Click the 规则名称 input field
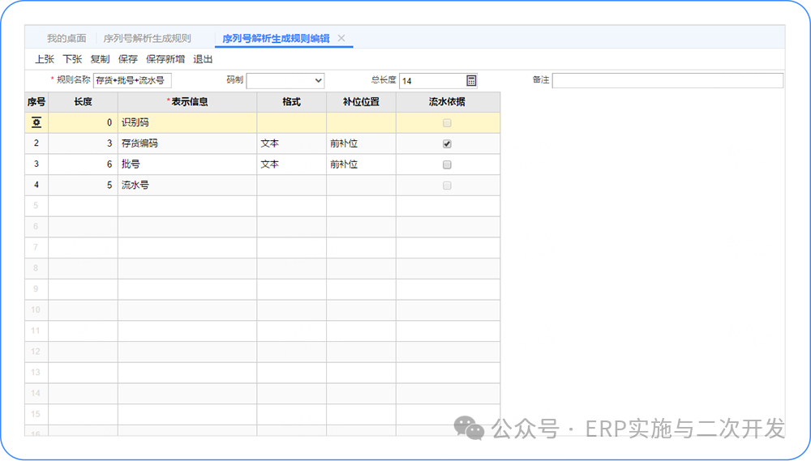 coord(132,81)
